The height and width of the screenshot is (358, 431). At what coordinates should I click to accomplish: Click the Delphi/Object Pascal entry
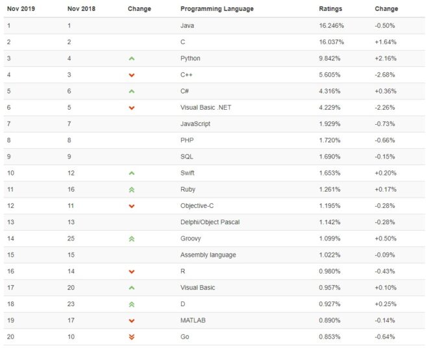pyautogui.click(x=210, y=222)
